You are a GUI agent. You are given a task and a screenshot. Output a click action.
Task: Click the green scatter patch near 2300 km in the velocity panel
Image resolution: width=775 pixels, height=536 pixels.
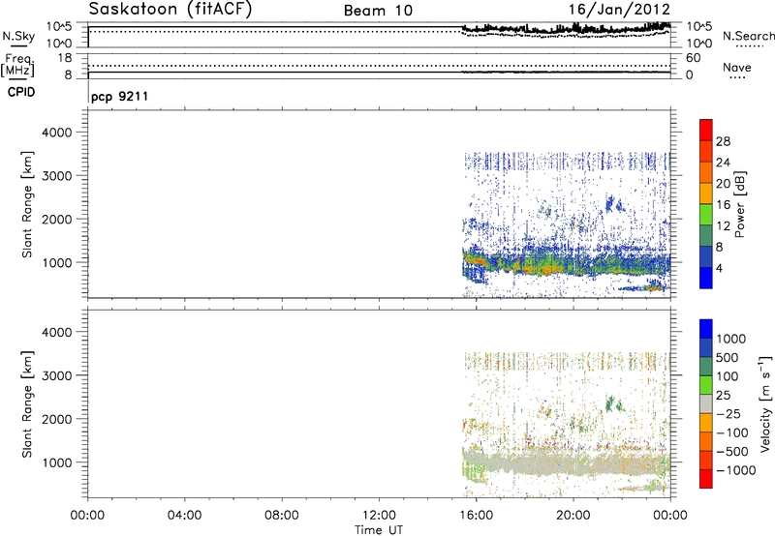click(x=614, y=403)
